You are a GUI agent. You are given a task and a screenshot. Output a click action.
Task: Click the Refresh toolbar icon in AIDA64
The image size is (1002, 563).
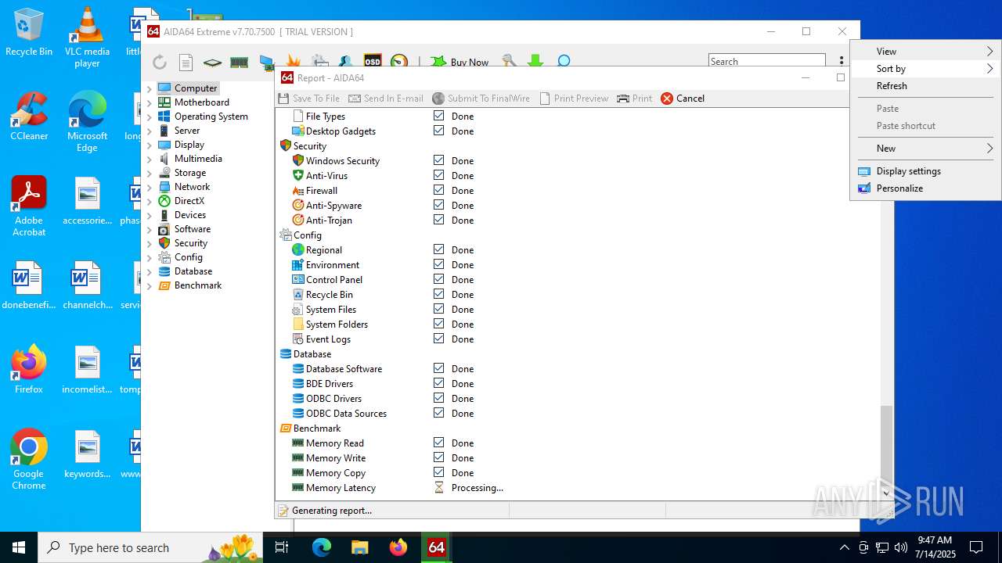(160, 62)
